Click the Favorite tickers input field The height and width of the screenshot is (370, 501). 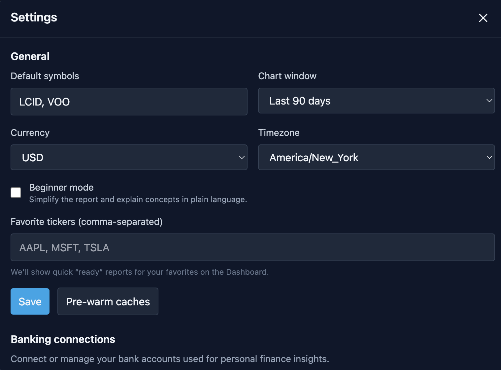pyautogui.click(x=252, y=247)
